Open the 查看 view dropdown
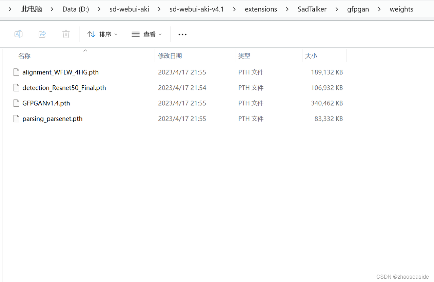 pos(147,34)
